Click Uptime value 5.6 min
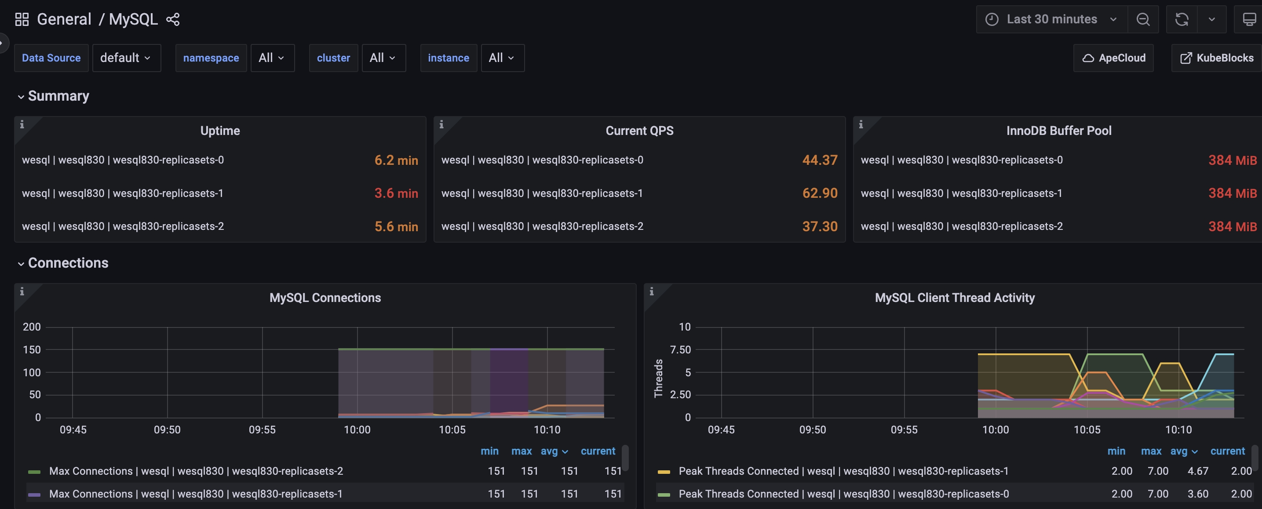Image resolution: width=1262 pixels, height=509 pixels. tap(396, 227)
